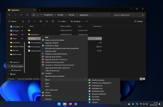The image size is (163, 107).
Task: Expand hidden breadcrumb path ellipsis
Action: click(x=41, y=15)
